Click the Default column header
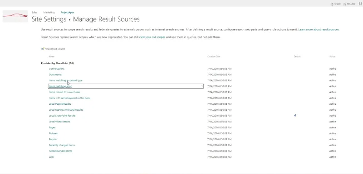Screen dimensions: 363x174 click(x=297, y=56)
